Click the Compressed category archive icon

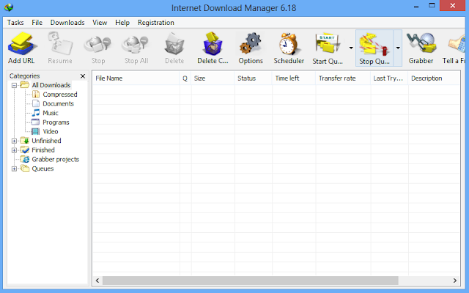(36, 94)
